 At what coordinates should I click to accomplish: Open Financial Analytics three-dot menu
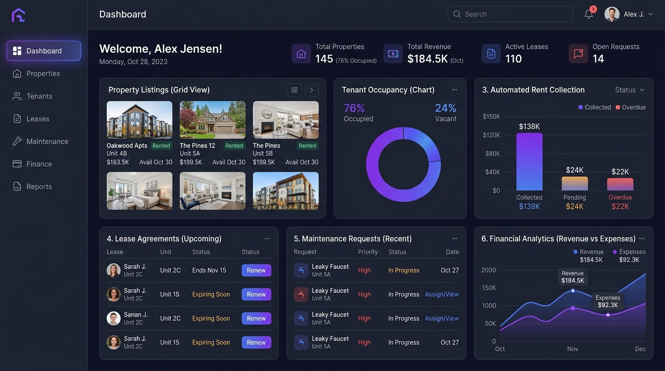click(642, 239)
